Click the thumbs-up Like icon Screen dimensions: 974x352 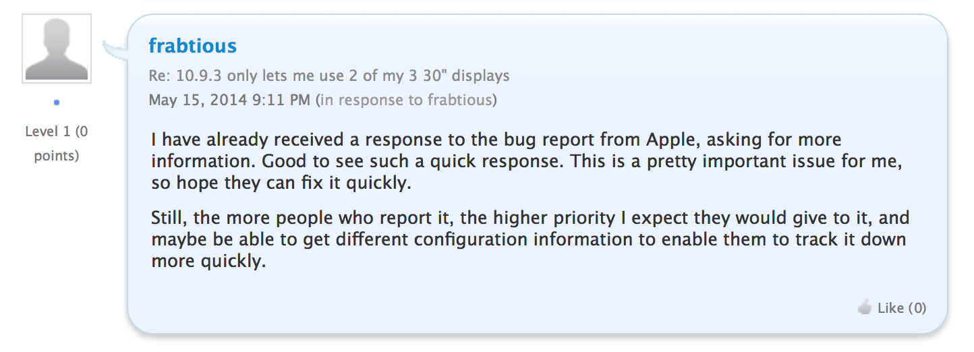point(865,308)
